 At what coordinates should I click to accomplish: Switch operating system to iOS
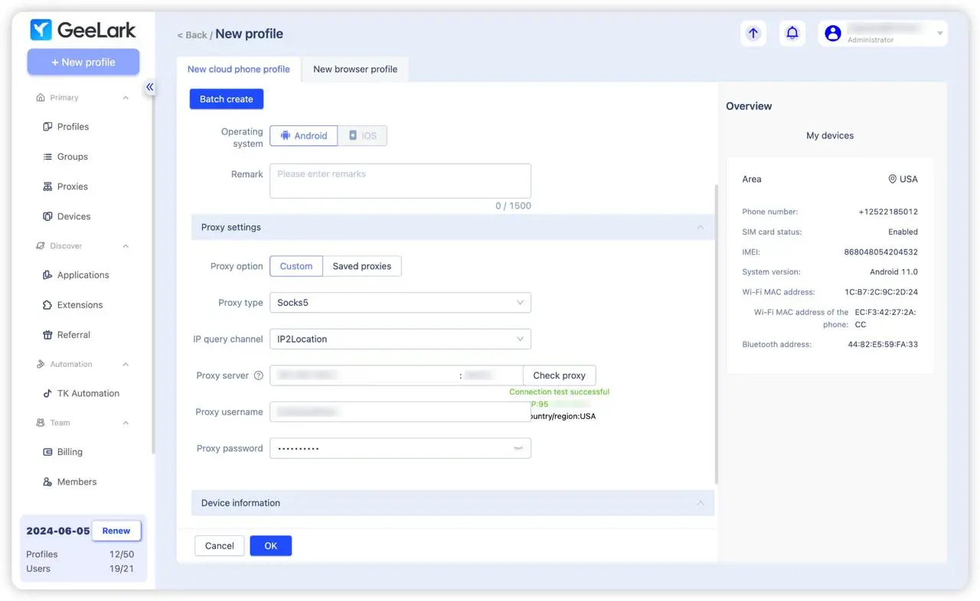pos(362,135)
